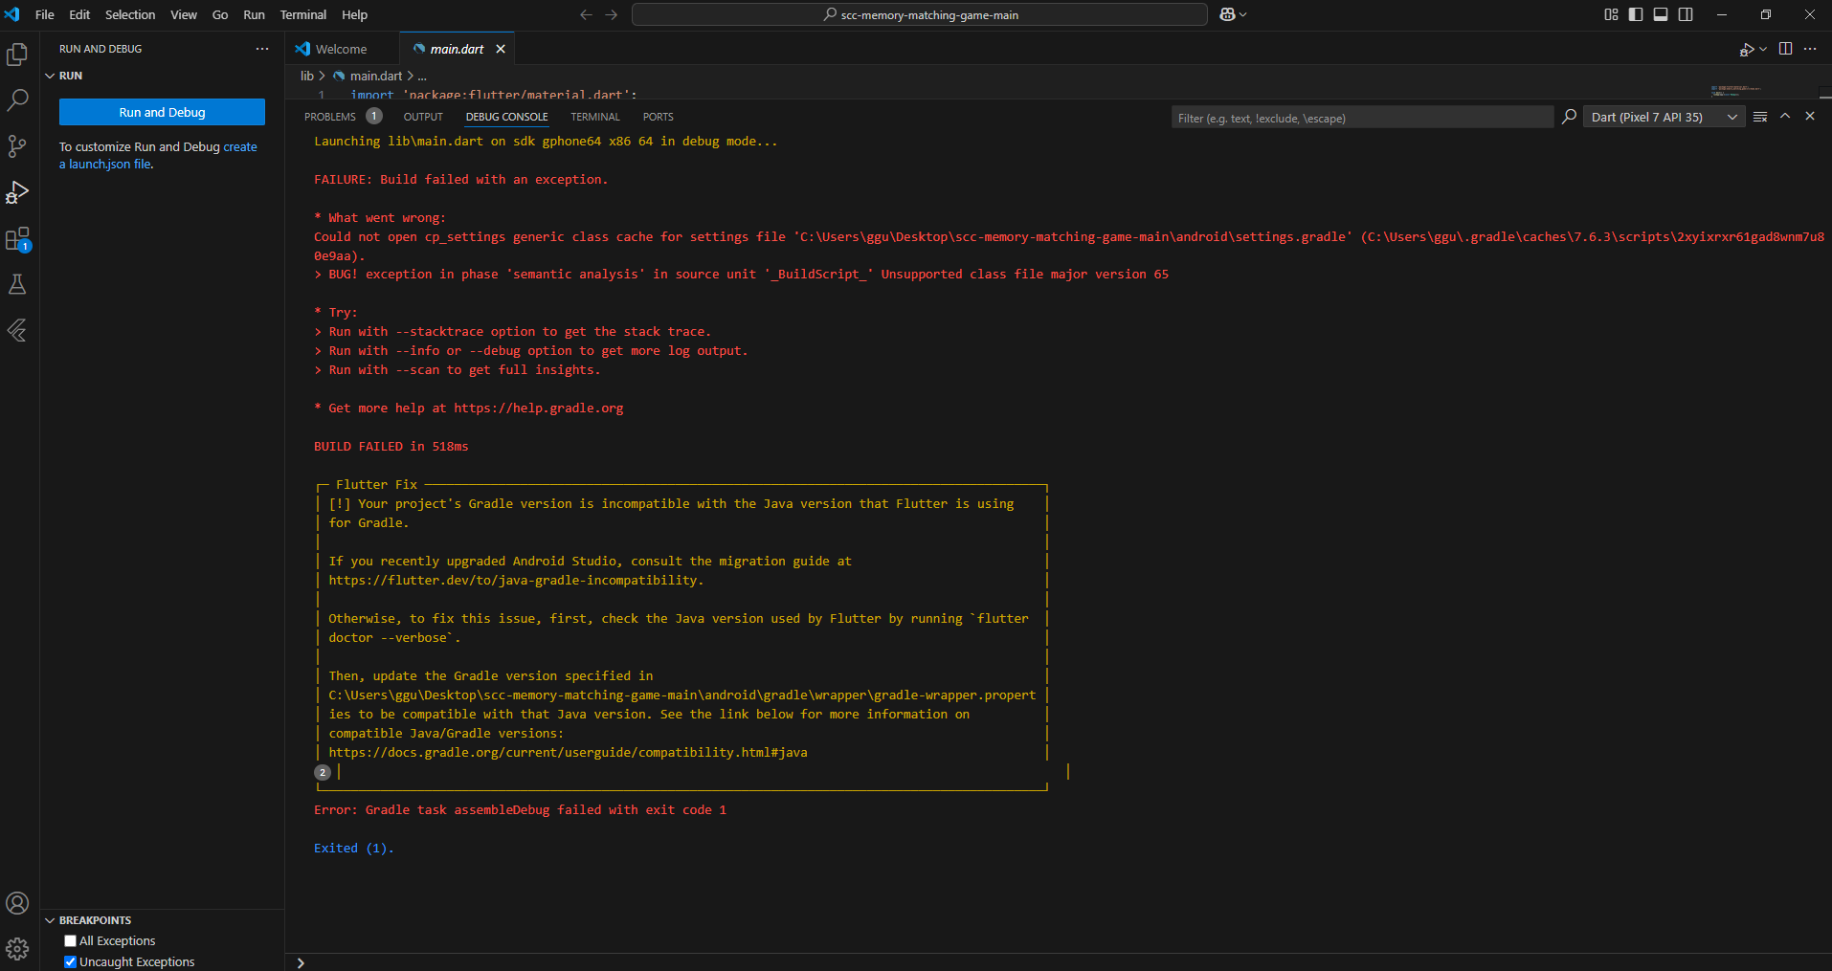
Task: Switch to the PORTS panel tab
Action: click(659, 117)
